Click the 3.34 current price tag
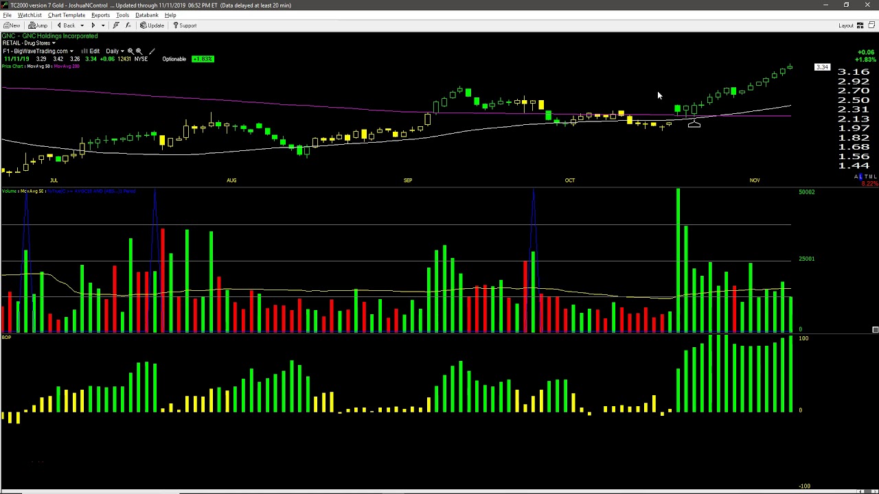Image resolution: width=879 pixels, height=494 pixels. [x=822, y=67]
